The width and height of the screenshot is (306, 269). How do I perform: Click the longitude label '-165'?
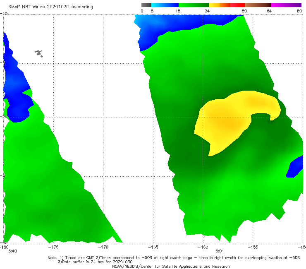click(153, 247)
